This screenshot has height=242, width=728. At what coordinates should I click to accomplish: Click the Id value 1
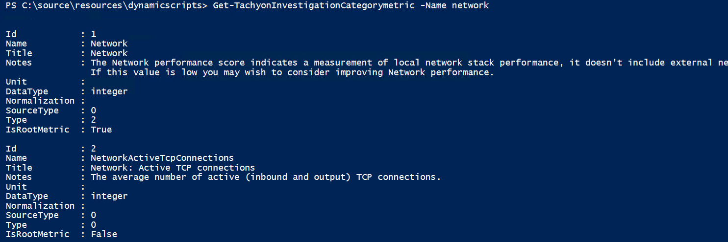click(x=94, y=34)
